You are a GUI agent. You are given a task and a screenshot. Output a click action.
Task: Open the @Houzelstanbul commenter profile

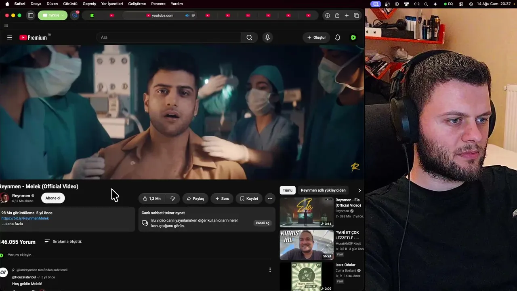[x=24, y=277]
